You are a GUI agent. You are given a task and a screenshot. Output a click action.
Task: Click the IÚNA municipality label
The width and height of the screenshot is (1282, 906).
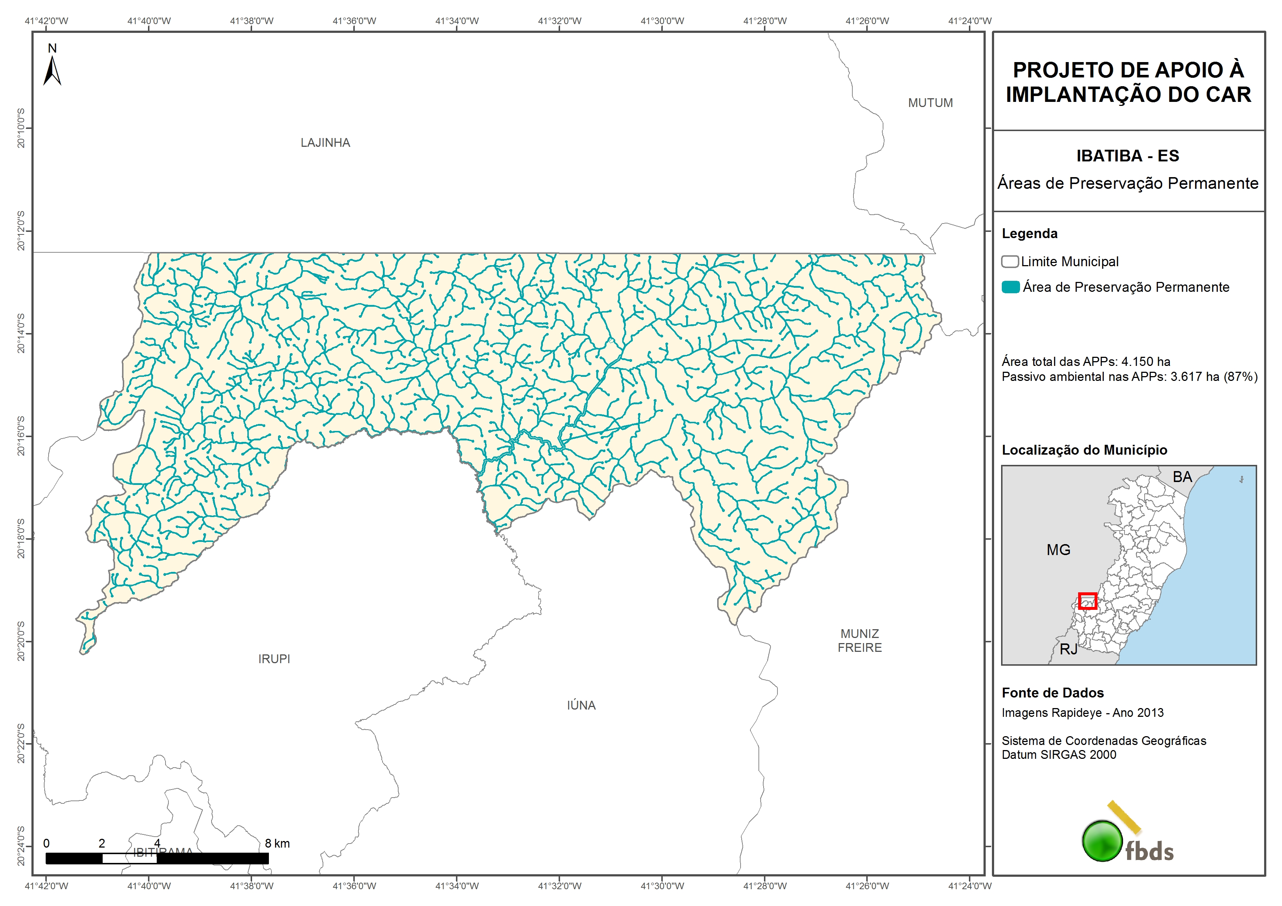(581, 706)
